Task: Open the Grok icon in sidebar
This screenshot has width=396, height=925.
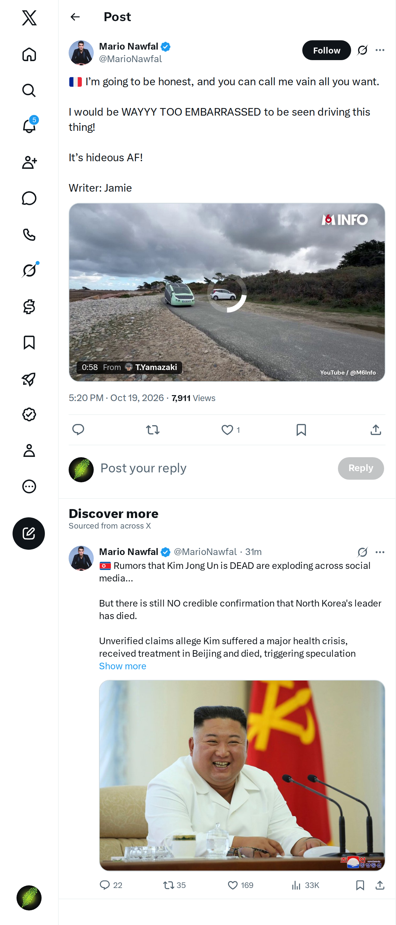Action: point(29,270)
